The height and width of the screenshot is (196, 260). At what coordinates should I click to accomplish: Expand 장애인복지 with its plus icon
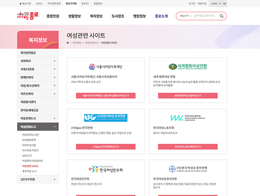54,78
